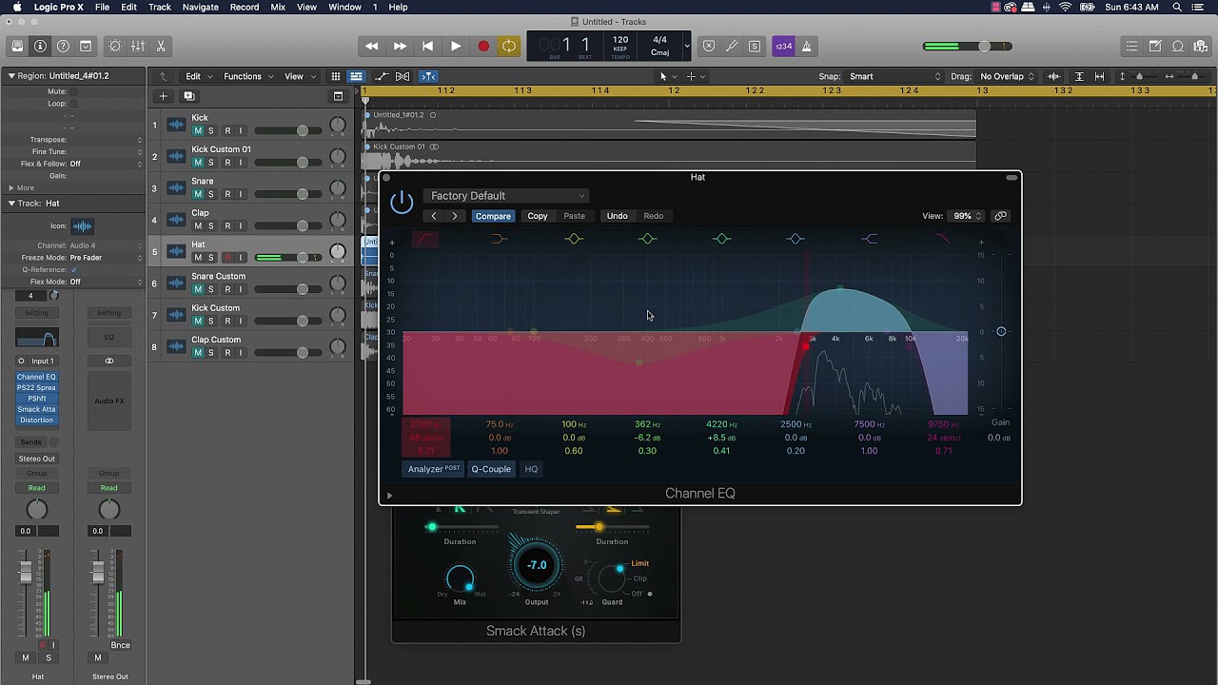
Task: Toggle Count-in 1234 button
Action: tap(783, 46)
